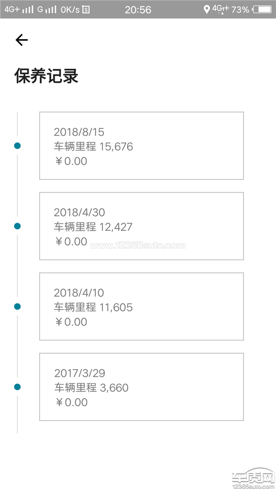Tap the back arrow icon
This screenshot has height=490, width=276.
(x=22, y=40)
